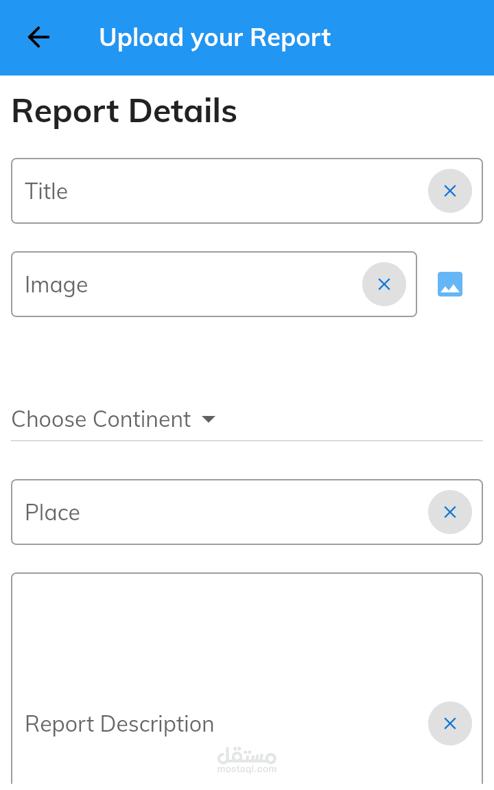Viewport: 494px width, 790px height.
Task: Click the arrow beside Choose Continent
Action: point(209,419)
